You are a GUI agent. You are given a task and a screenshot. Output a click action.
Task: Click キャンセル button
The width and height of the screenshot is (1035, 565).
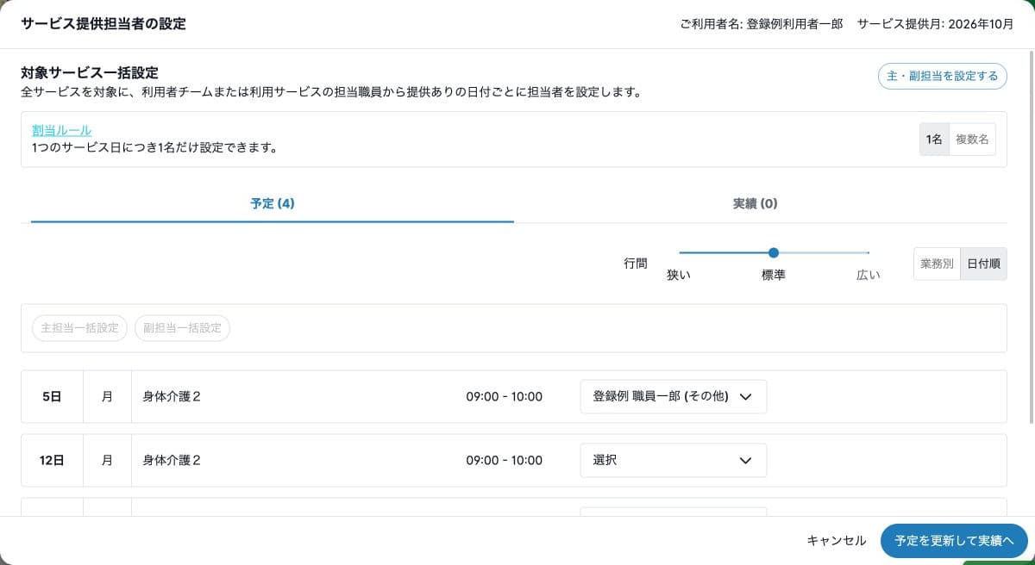(x=837, y=541)
